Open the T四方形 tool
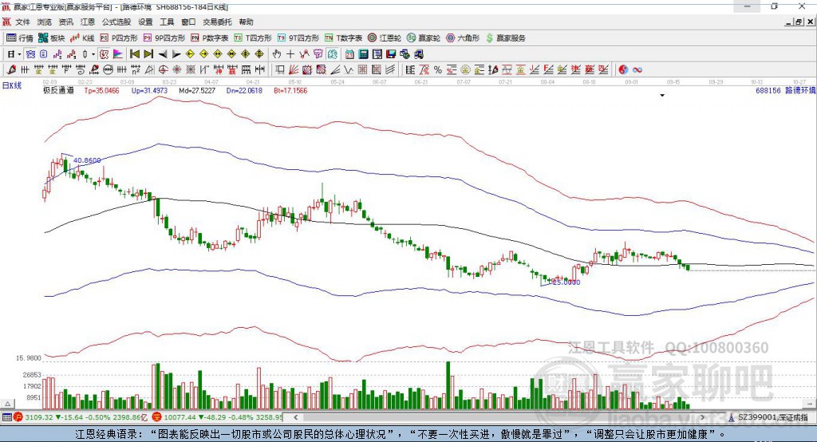Screen dimensions: 817x442 click(x=253, y=38)
